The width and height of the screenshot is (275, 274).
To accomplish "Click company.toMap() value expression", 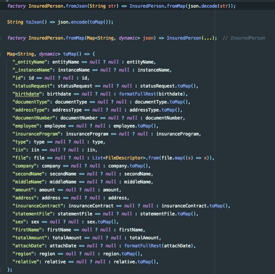I will pos(128,166).
